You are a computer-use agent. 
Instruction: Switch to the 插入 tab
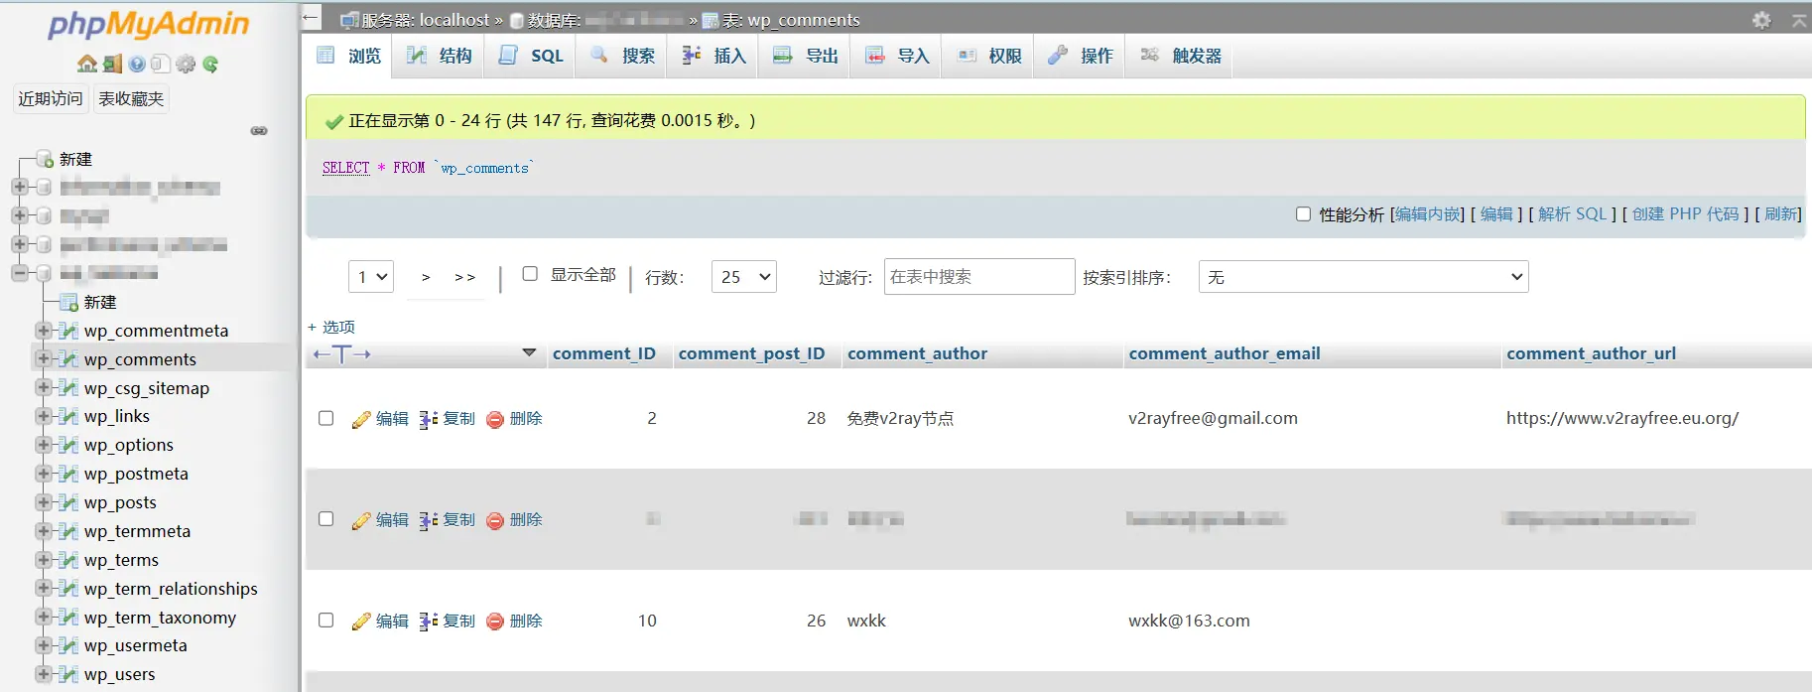[x=712, y=56]
